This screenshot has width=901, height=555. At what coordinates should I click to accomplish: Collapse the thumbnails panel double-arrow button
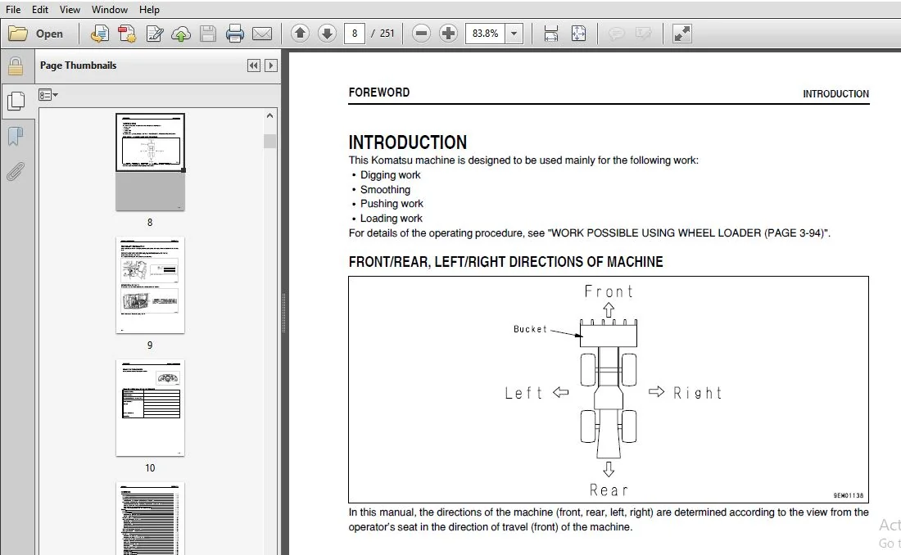click(253, 65)
